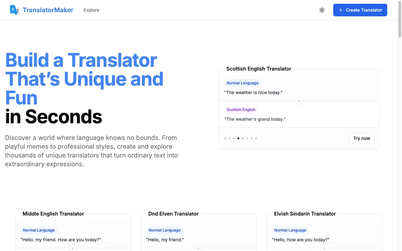402x251 pixels.
Task: Click "Hello, how are you today?" text
Action: (301, 240)
